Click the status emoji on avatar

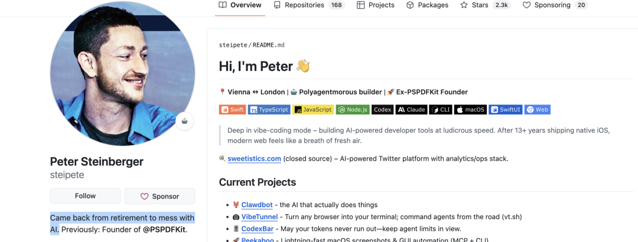coord(185,122)
